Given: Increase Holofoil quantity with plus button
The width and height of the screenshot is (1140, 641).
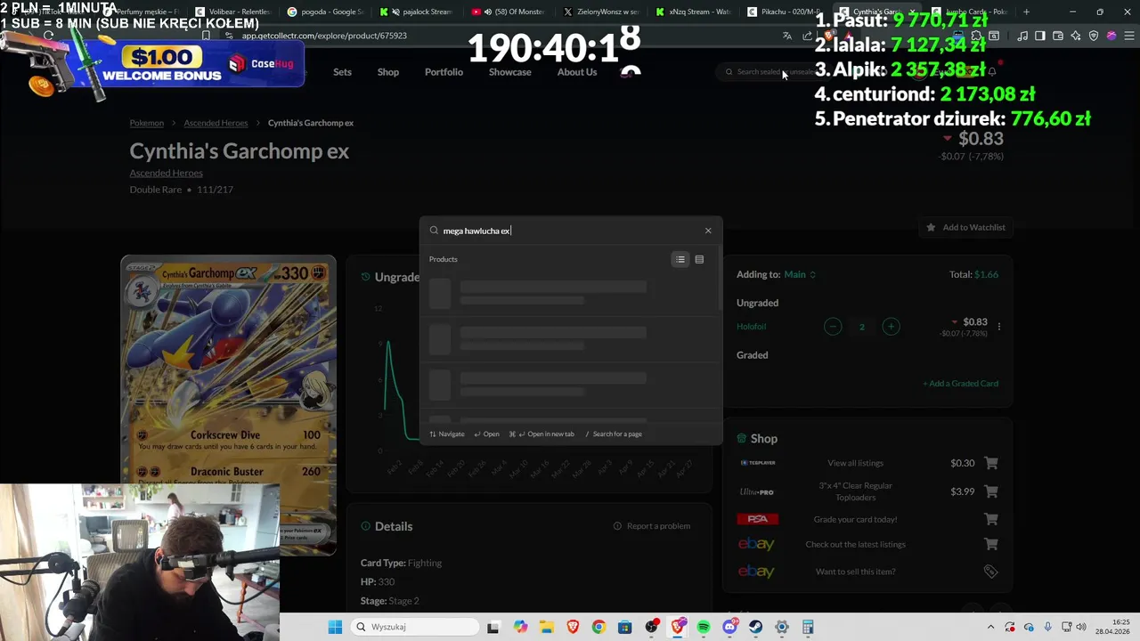Looking at the screenshot, I should [891, 327].
